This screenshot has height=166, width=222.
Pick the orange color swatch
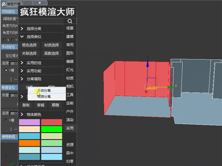coord(29,143)
